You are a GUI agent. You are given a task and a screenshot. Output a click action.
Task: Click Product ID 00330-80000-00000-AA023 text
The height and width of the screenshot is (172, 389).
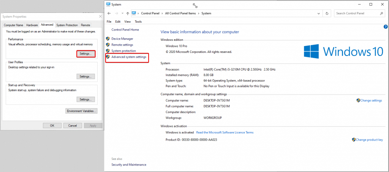click(x=192, y=139)
